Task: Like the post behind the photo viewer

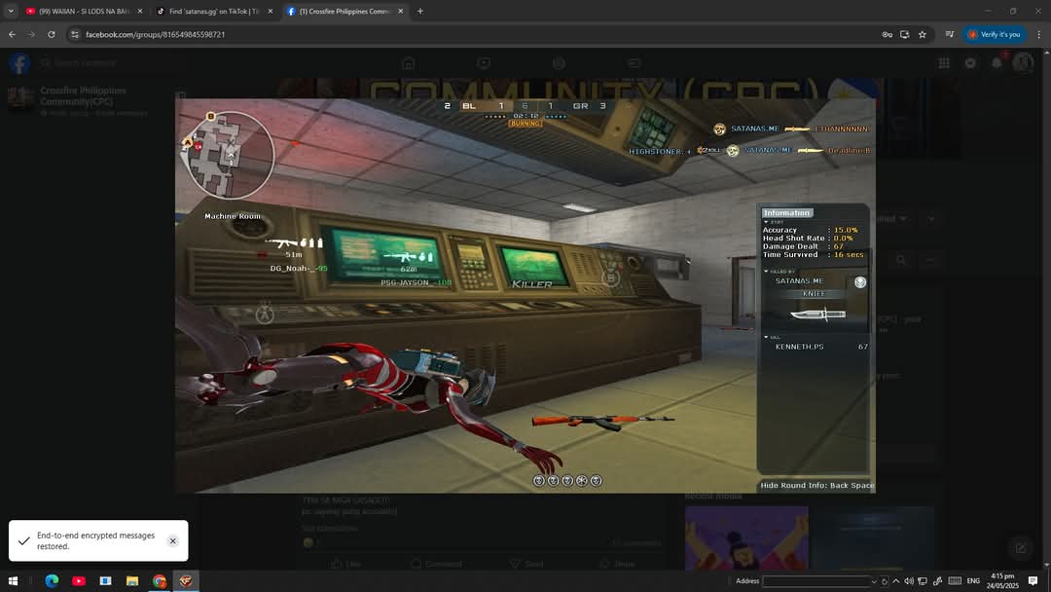Action: click(345, 564)
